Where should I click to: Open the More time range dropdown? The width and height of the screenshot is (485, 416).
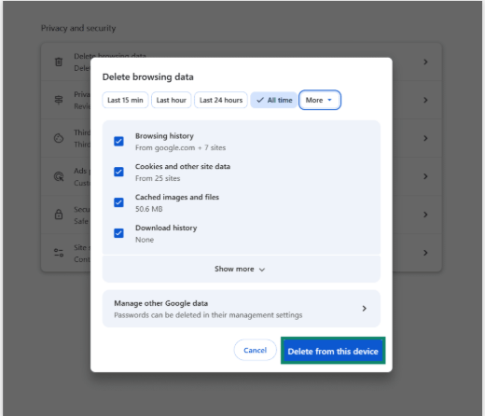point(320,100)
